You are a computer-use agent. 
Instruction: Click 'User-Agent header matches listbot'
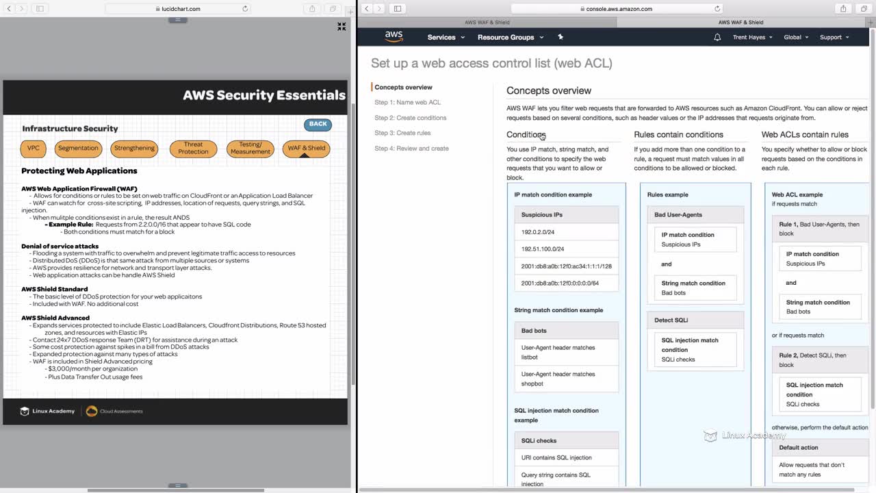click(567, 352)
